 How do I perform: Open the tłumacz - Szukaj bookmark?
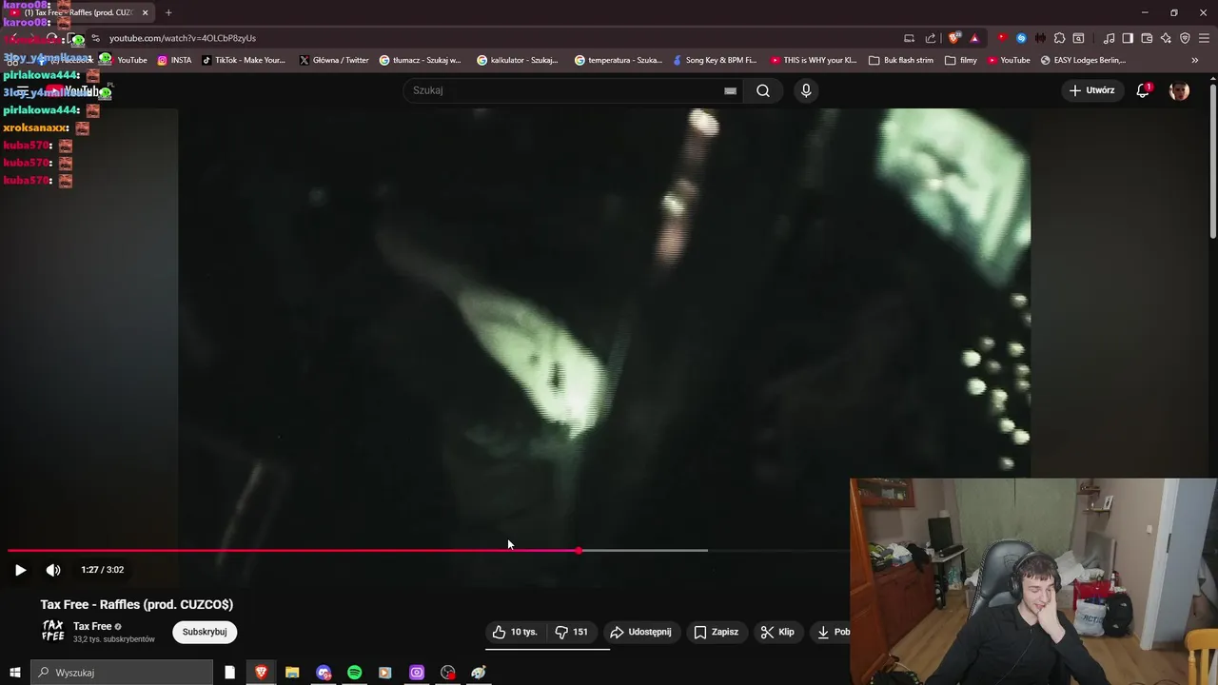[420, 60]
